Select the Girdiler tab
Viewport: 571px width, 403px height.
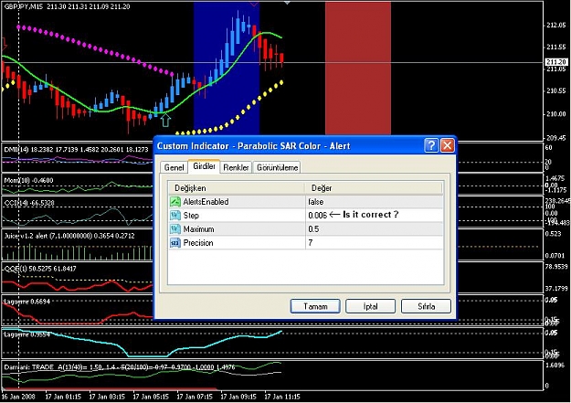204,166
